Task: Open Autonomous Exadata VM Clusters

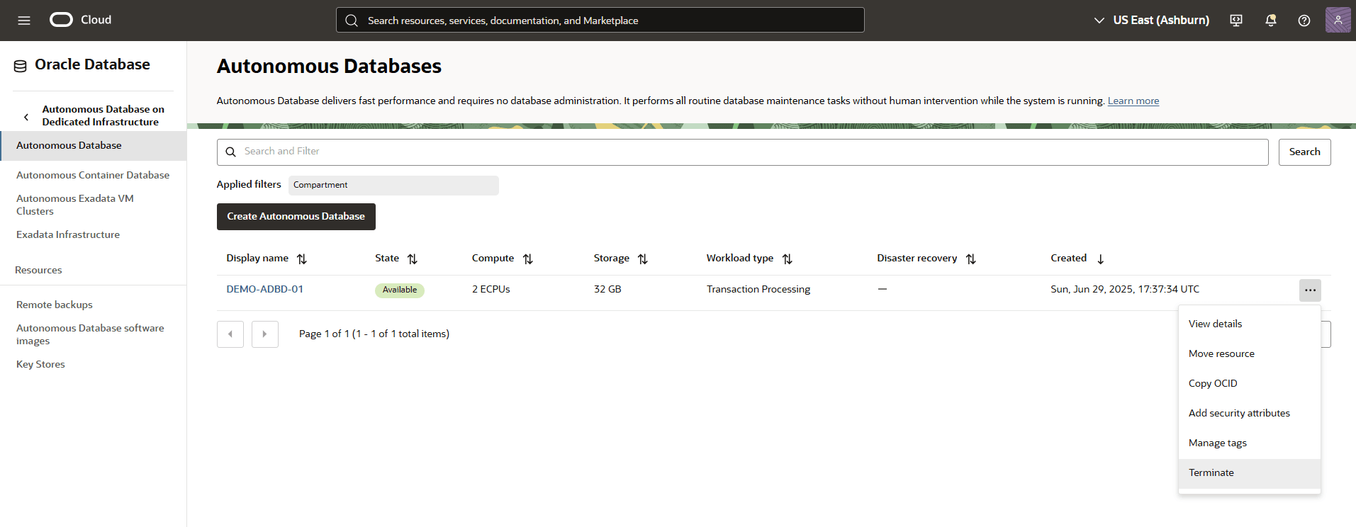Action: pyautogui.click(x=75, y=205)
